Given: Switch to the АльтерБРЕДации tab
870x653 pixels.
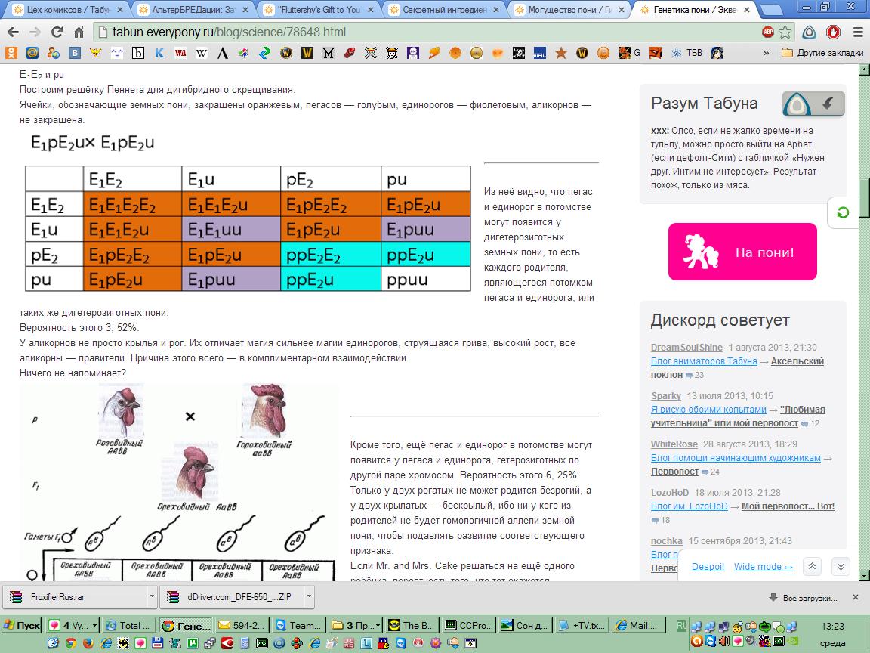Looking at the screenshot, I should pyautogui.click(x=193, y=9).
